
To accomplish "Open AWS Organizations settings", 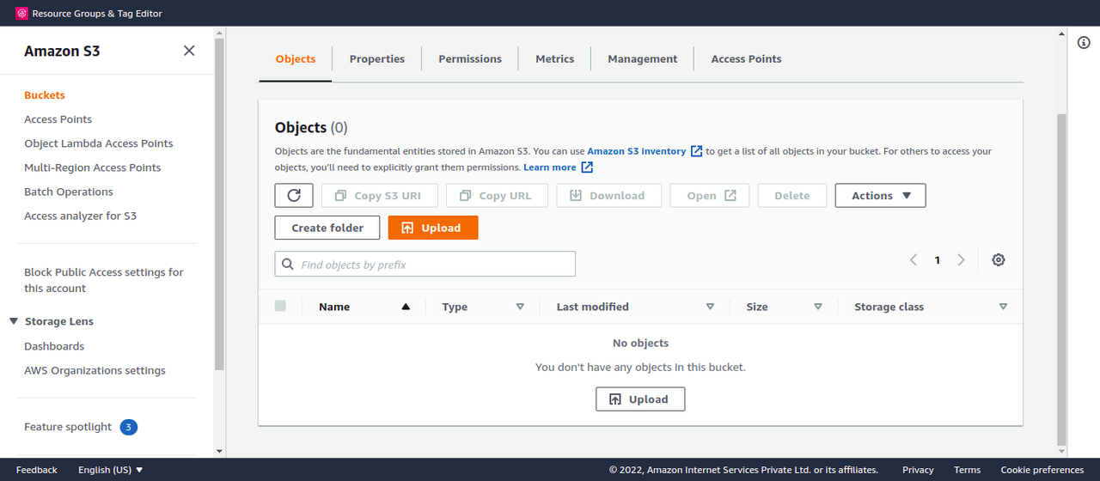I will tap(95, 370).
